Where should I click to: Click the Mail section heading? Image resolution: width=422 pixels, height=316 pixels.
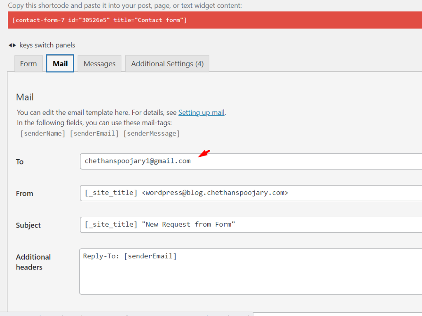pyautogui.click(x=25, y=97)
